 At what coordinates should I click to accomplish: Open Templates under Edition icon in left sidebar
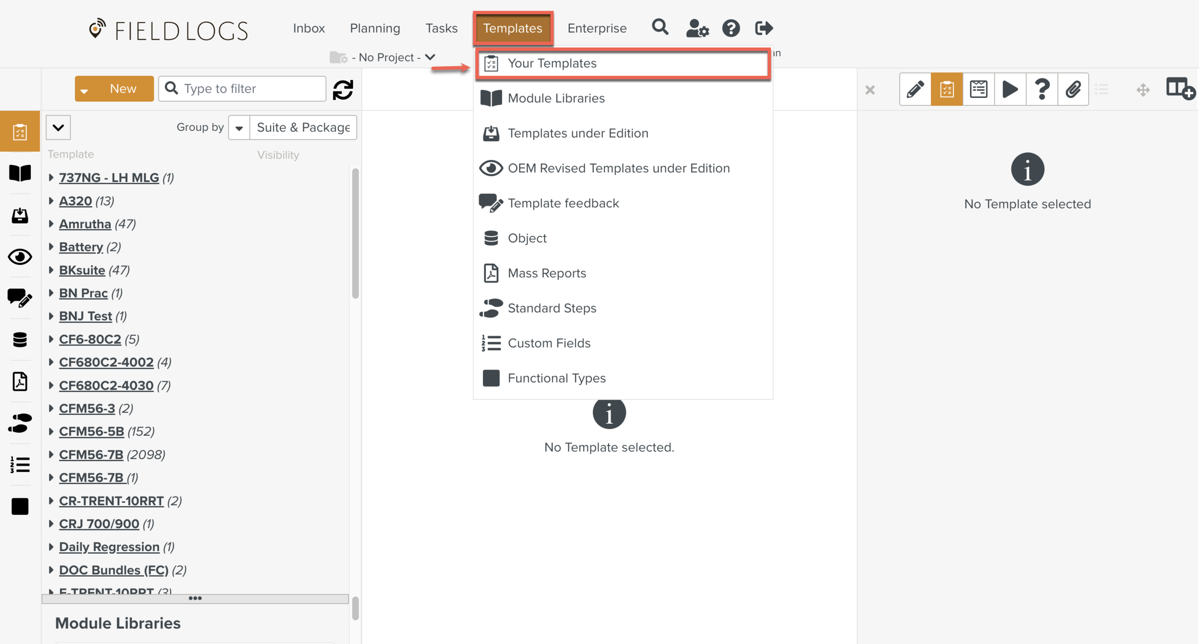coord(20,215)
